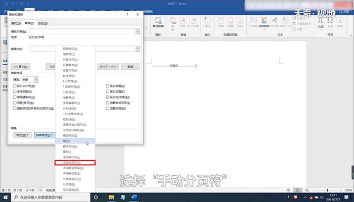The height and width of the screenshot is (202, 354).
Task: Open the notification center icon in tray
Action: (x=346, y=197)
